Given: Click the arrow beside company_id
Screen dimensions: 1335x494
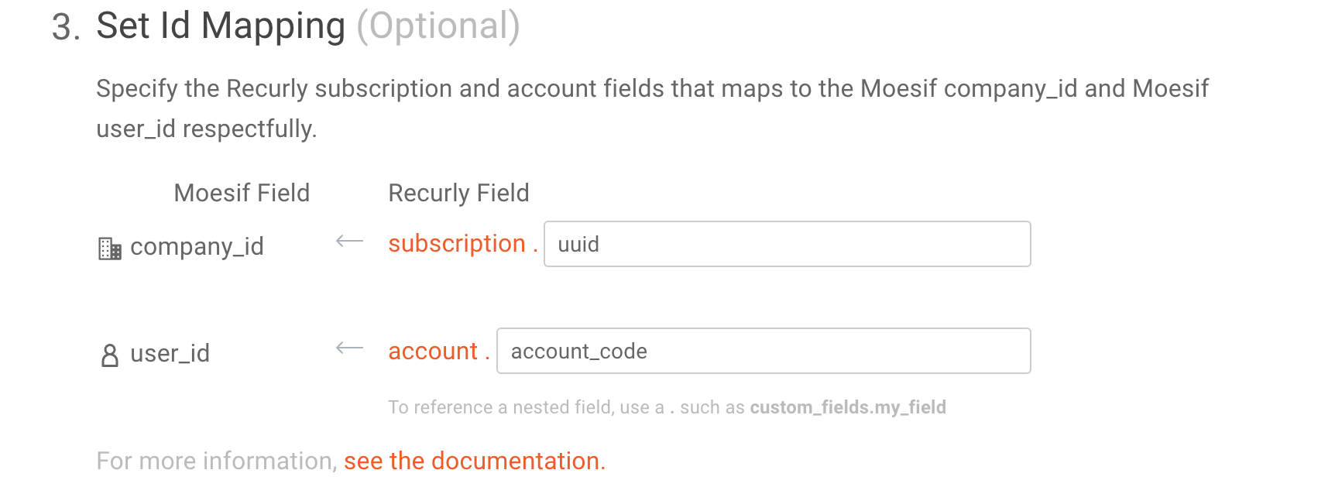Looking at the screenshot, I should coord(349,242).
